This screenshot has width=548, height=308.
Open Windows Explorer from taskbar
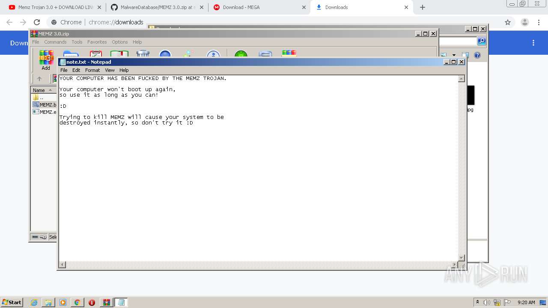pos(48,302)
